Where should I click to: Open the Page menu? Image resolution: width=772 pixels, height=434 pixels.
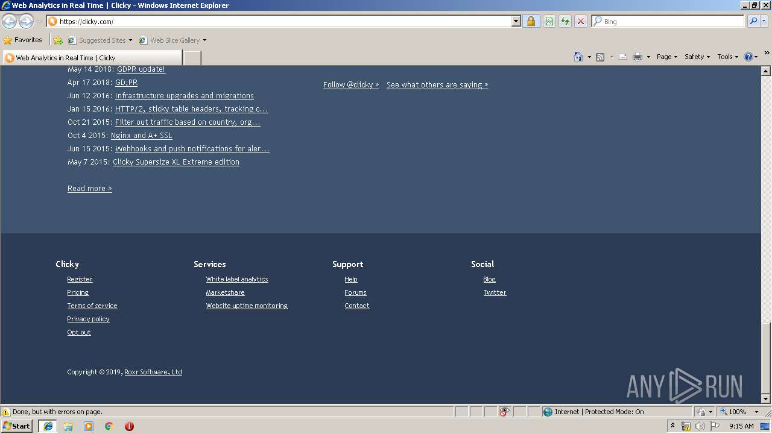click(667, 57)
